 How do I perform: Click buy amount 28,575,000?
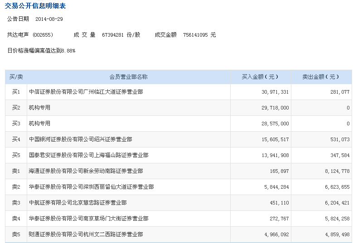click(275, 124)
